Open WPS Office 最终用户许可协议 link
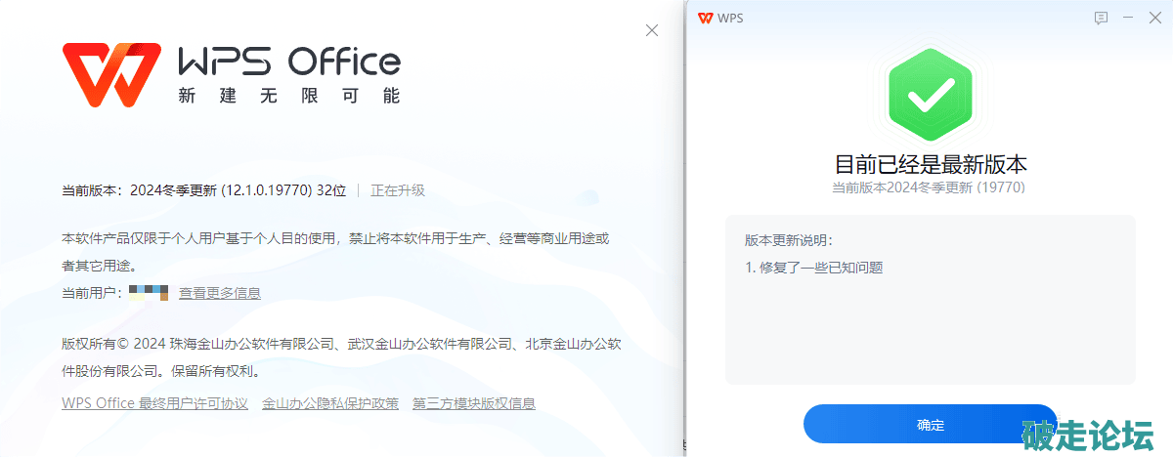The width and height of the screenshot is (1173, 457). click(154, 403)
